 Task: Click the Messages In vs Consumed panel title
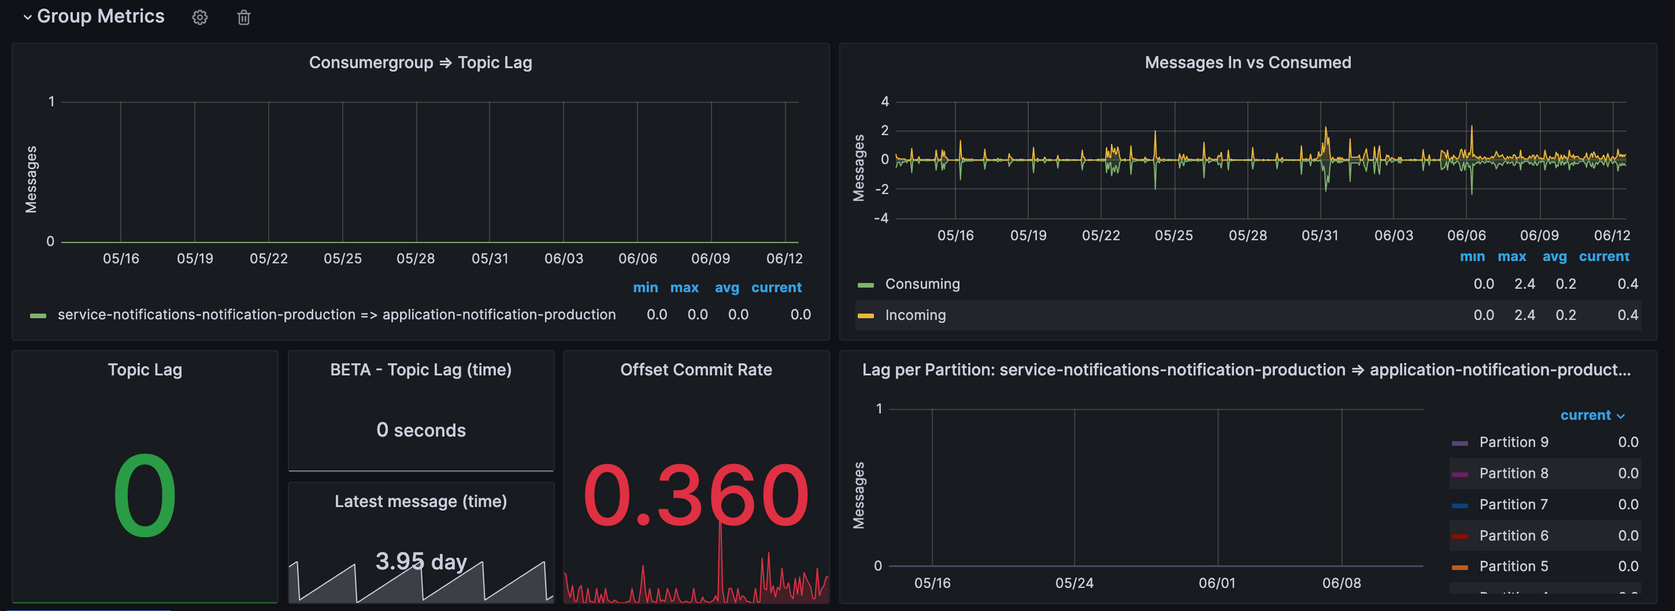click(x=1247, y=62)
